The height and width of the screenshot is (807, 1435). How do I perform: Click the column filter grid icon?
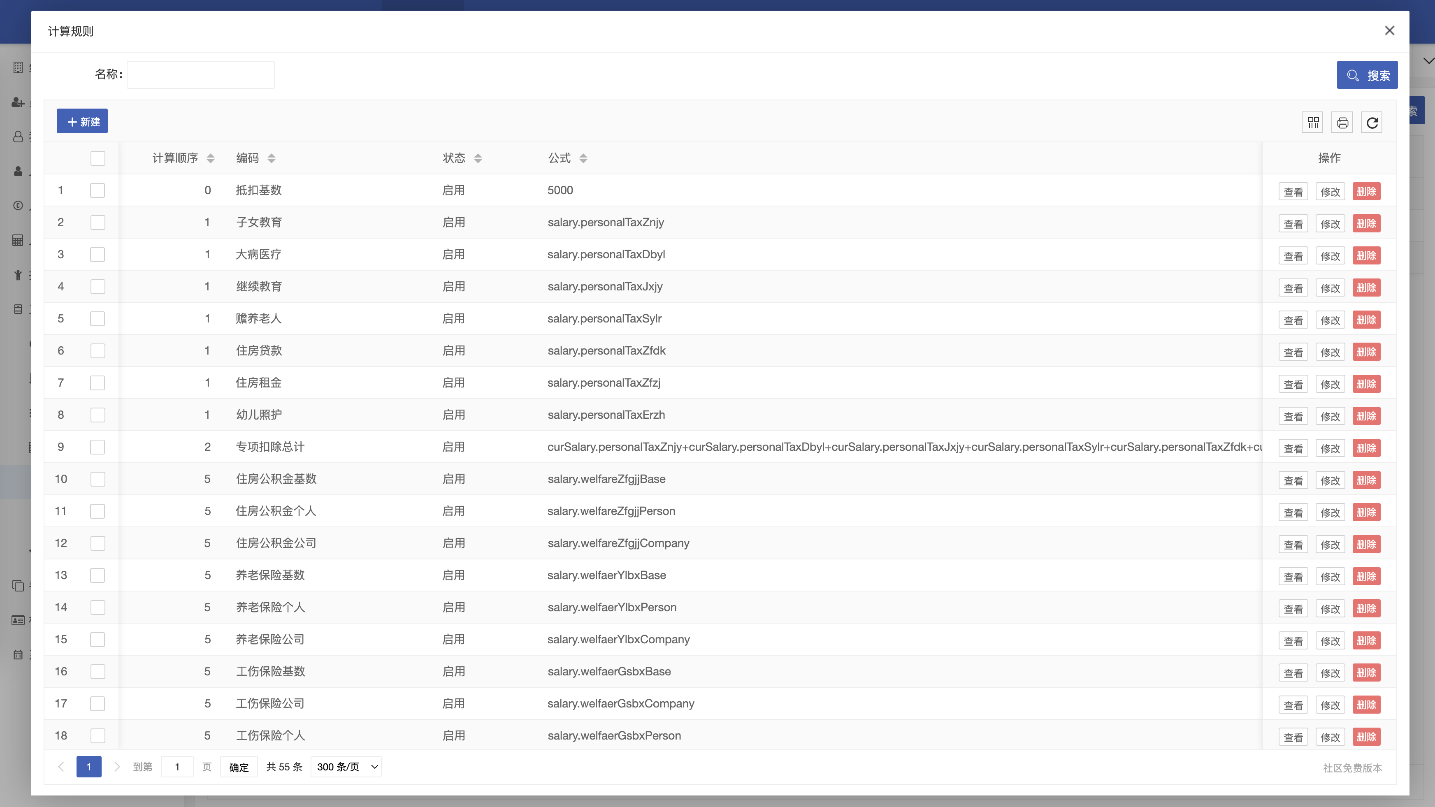click(1313, 122)
